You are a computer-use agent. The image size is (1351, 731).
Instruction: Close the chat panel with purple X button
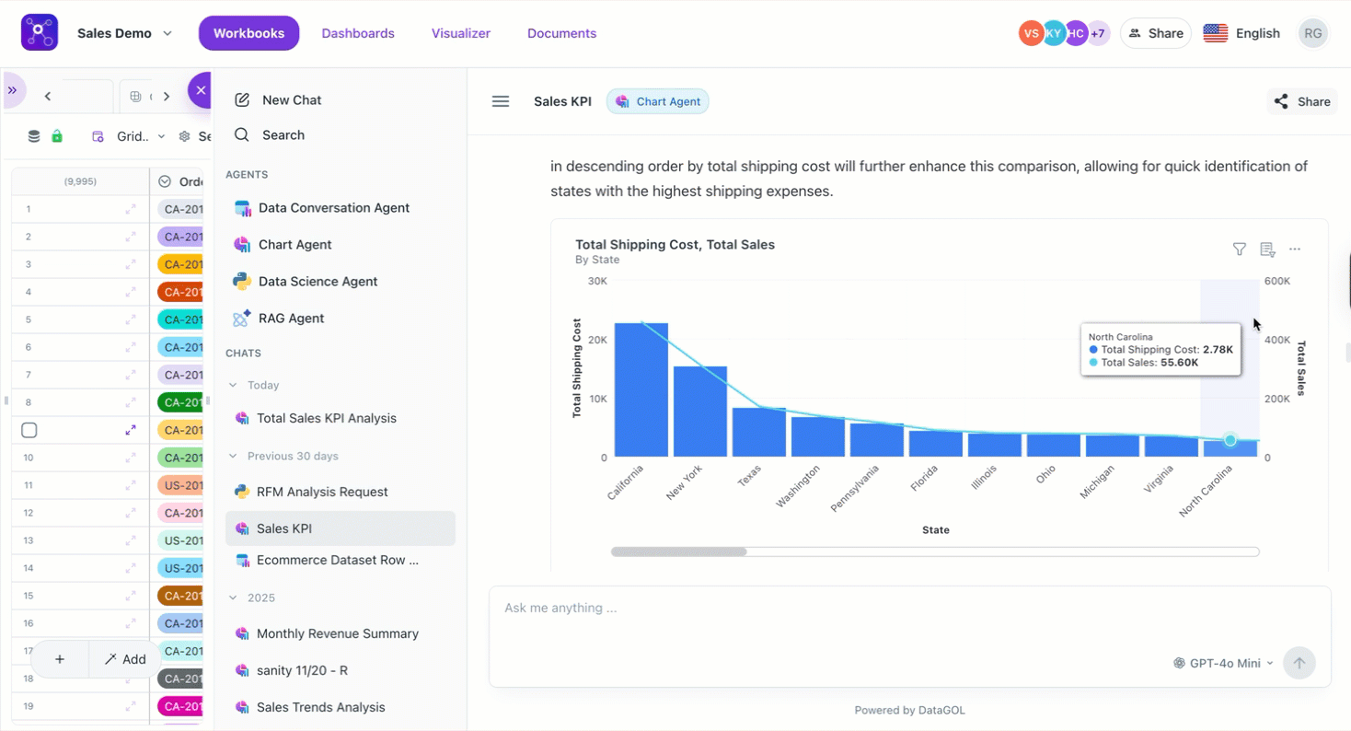point(201,90)
